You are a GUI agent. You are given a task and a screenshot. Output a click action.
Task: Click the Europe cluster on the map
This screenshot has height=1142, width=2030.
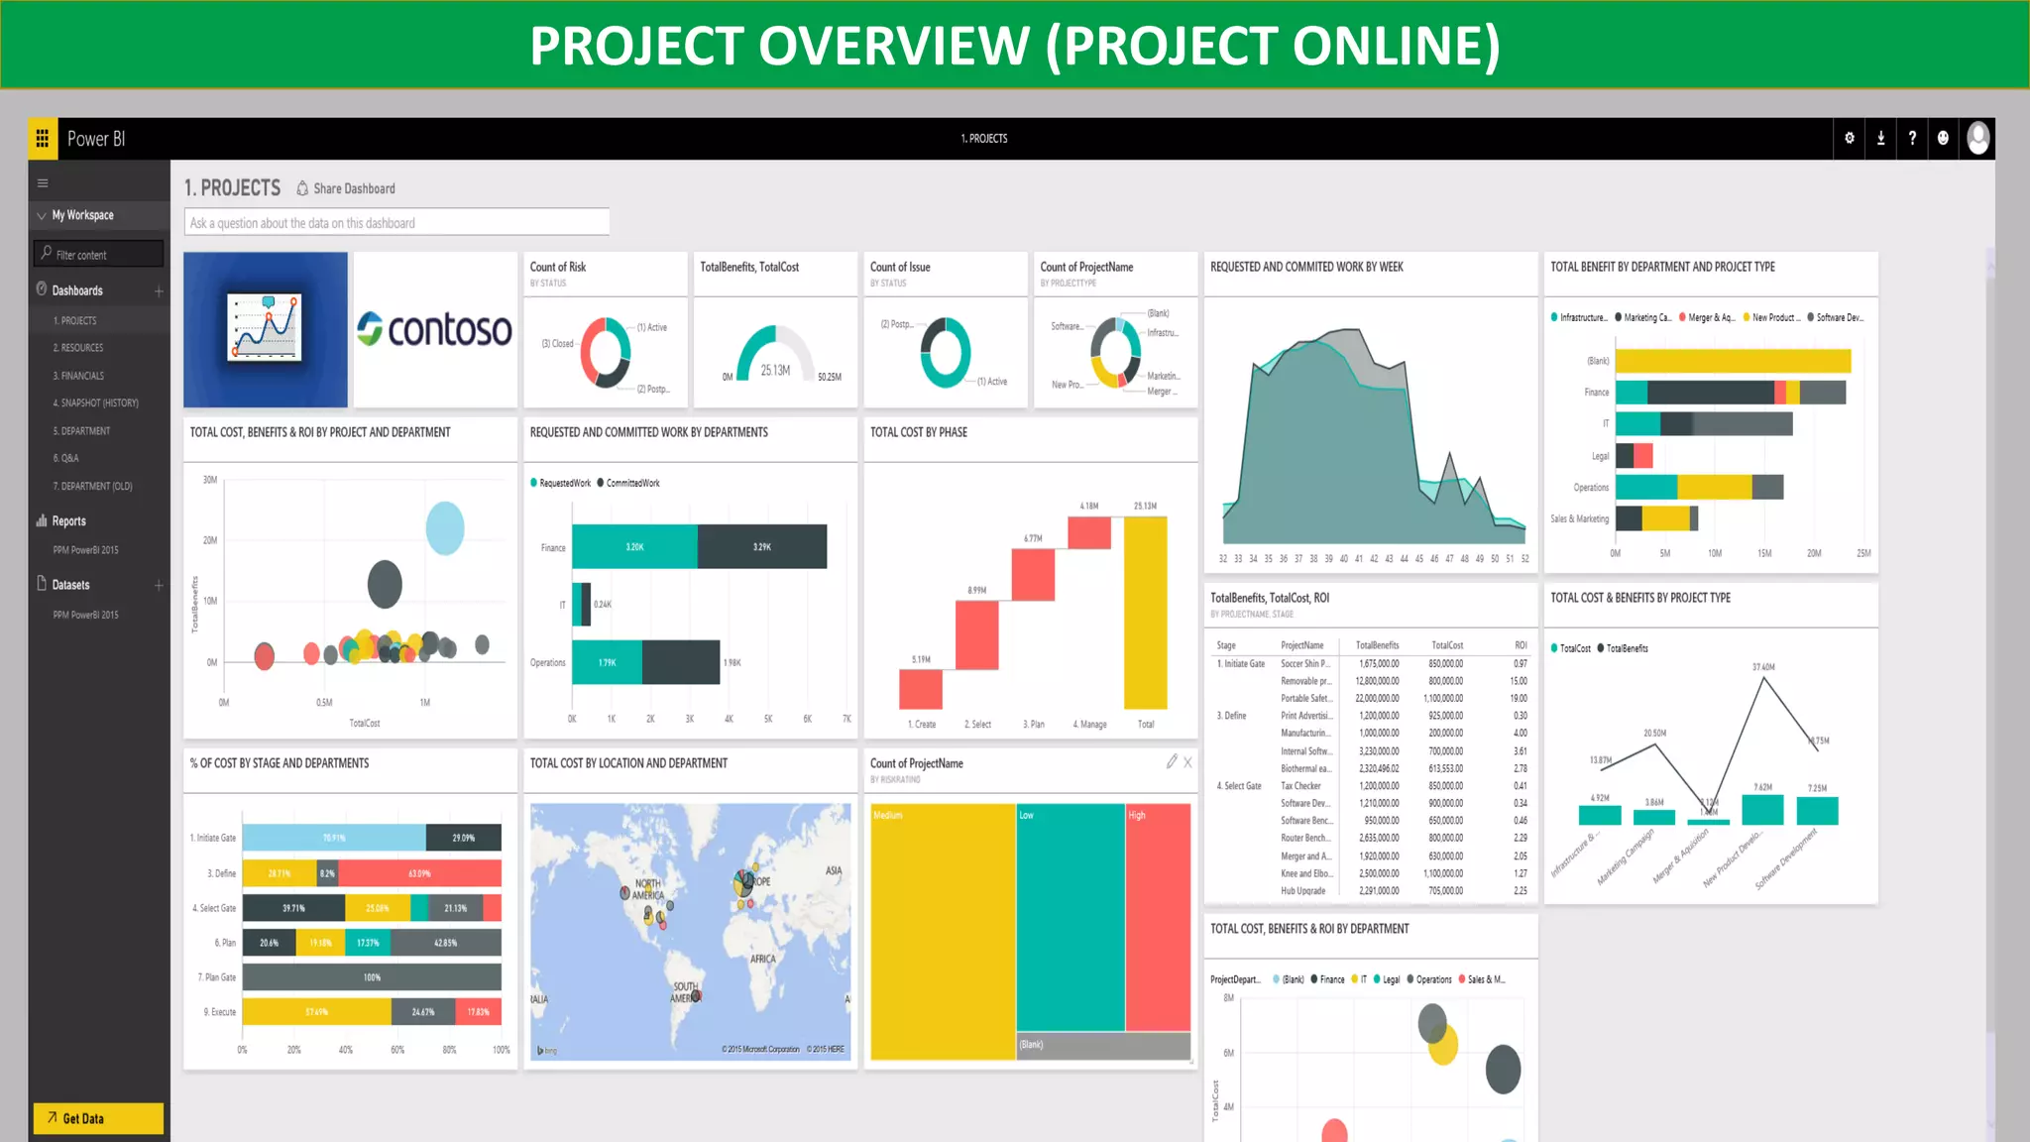(x=744, y=884)
